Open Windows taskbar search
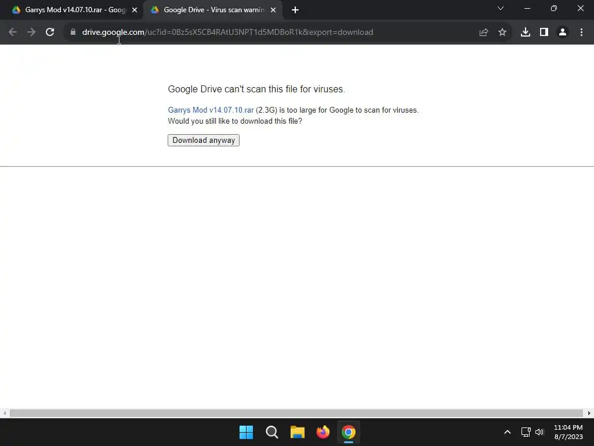The height and width of the screenshot is (446, 594). pos(272,432)
